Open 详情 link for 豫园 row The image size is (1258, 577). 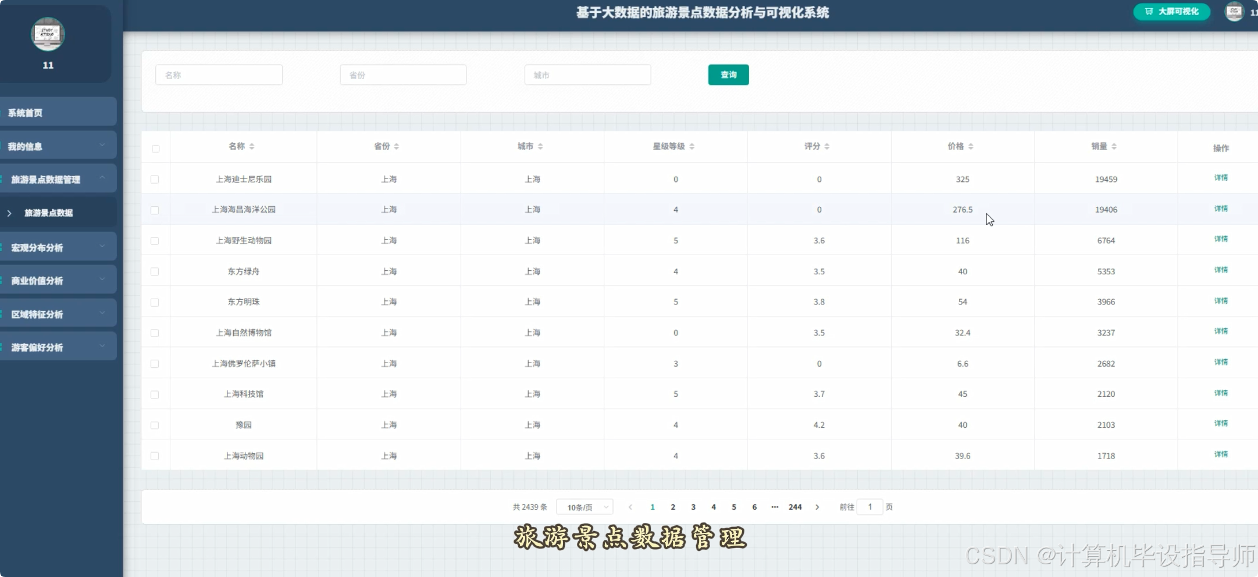[1221, 424]
